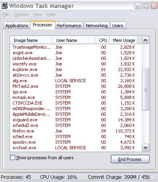Click explorer.exe memory value 22,932 K
This screenshot has height=182, width=158.
[126, 69]
